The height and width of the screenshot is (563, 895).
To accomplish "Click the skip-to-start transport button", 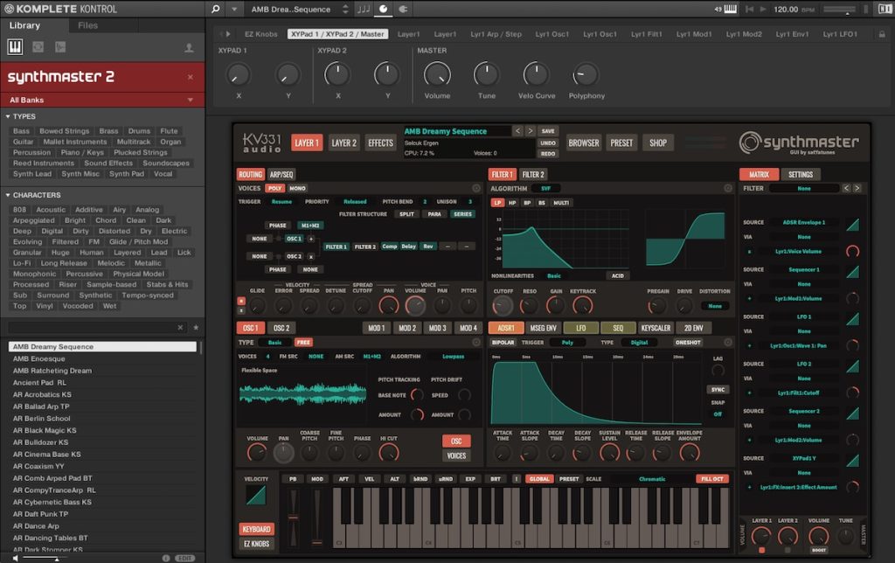I will coord(749,9).
